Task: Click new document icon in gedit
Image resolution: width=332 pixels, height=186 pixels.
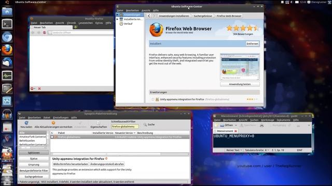Action: (x=216, y=125)
